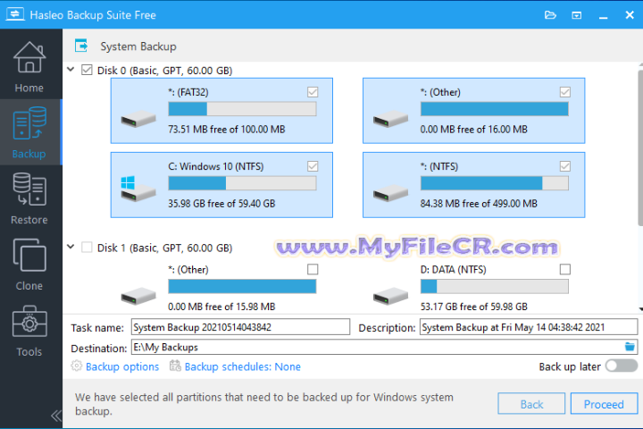Click the 499.00 MB NTFS usage bar

(495, 183)
